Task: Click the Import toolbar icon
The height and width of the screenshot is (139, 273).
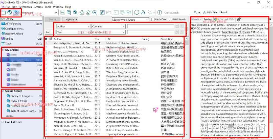Action: pyautogui.click(x=82, y=12)
